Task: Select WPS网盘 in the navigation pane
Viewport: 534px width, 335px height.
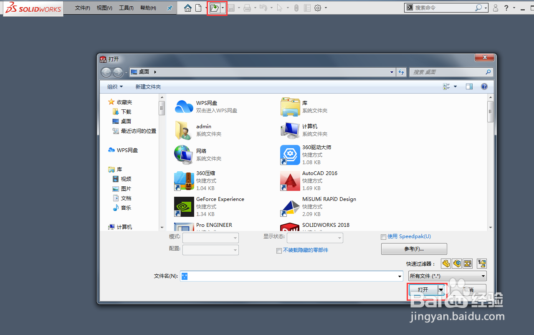Action: 123,150
